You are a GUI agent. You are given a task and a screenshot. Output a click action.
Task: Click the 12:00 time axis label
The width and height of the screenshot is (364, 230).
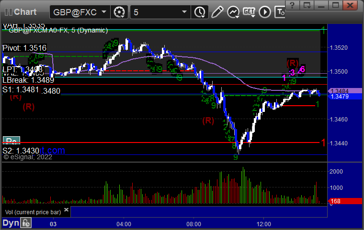tap(264, 224)
